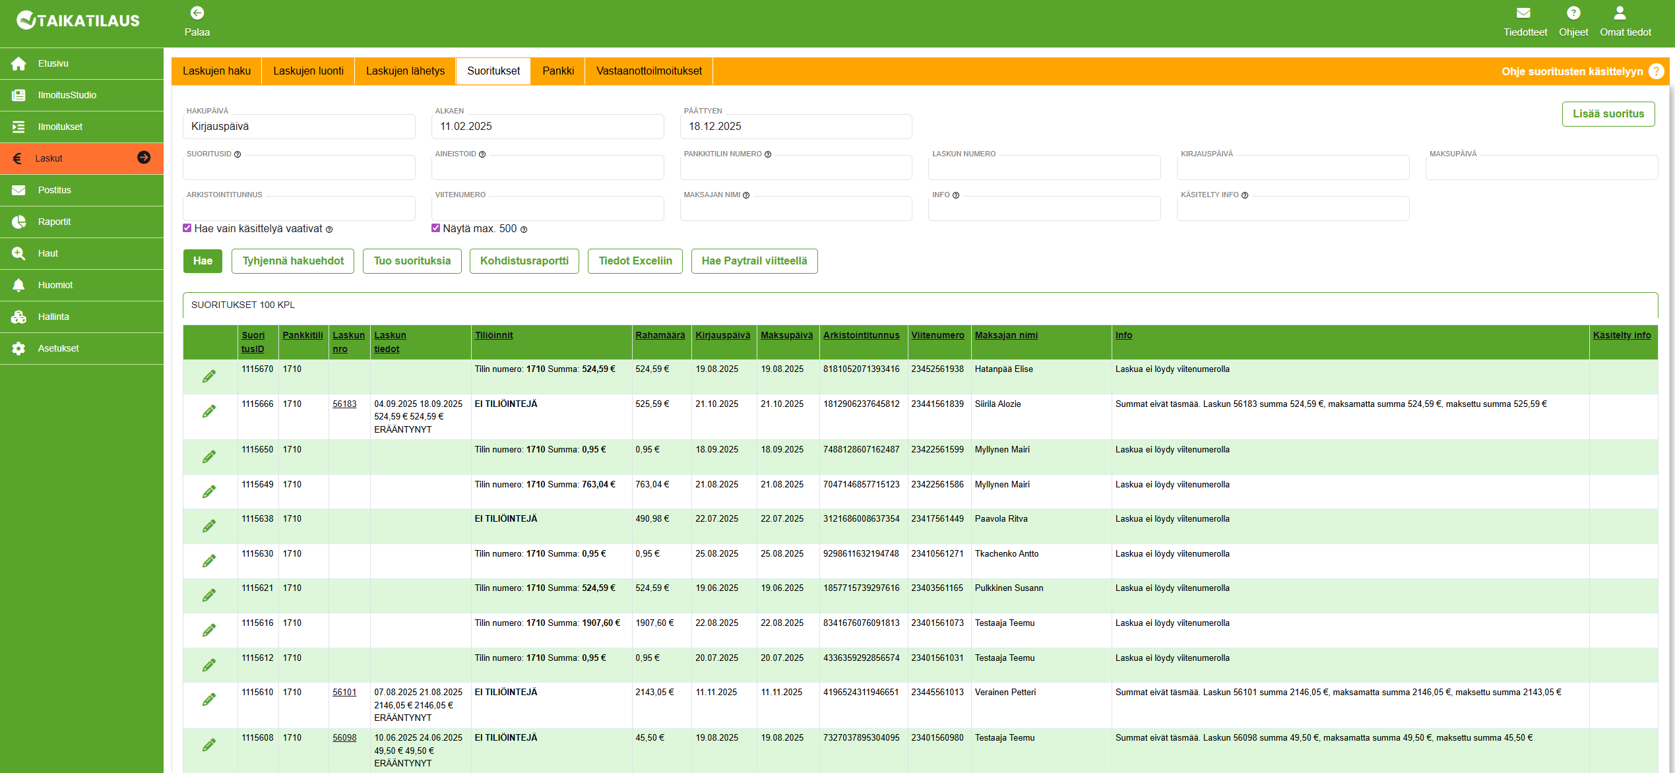This screenshot has width=1675, height=773.
Task: Click Laskut sidebar arrow icon
Action: tap(144, 158)
